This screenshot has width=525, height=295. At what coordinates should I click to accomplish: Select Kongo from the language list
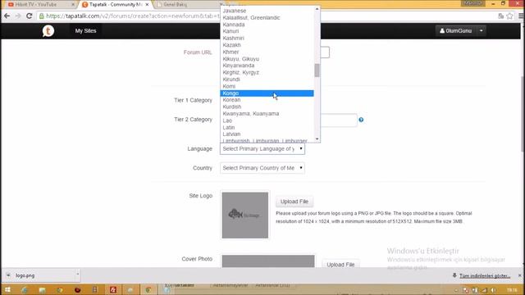point(267,93)
